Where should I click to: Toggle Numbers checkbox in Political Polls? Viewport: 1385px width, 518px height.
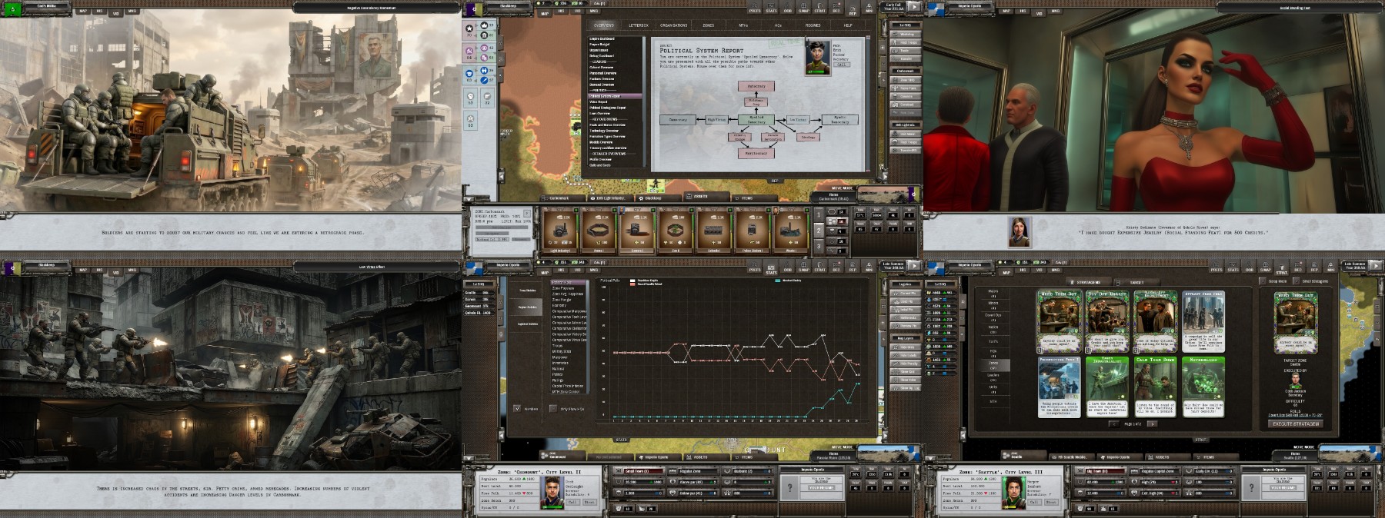pos(517,409)
